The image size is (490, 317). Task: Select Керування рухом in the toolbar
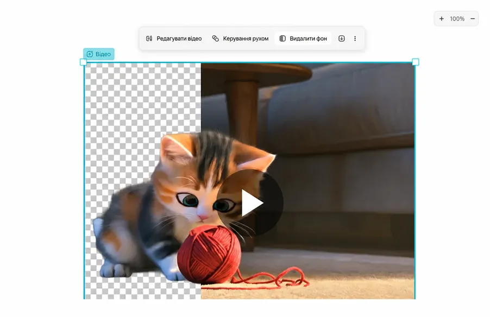(x=240, y=39)
